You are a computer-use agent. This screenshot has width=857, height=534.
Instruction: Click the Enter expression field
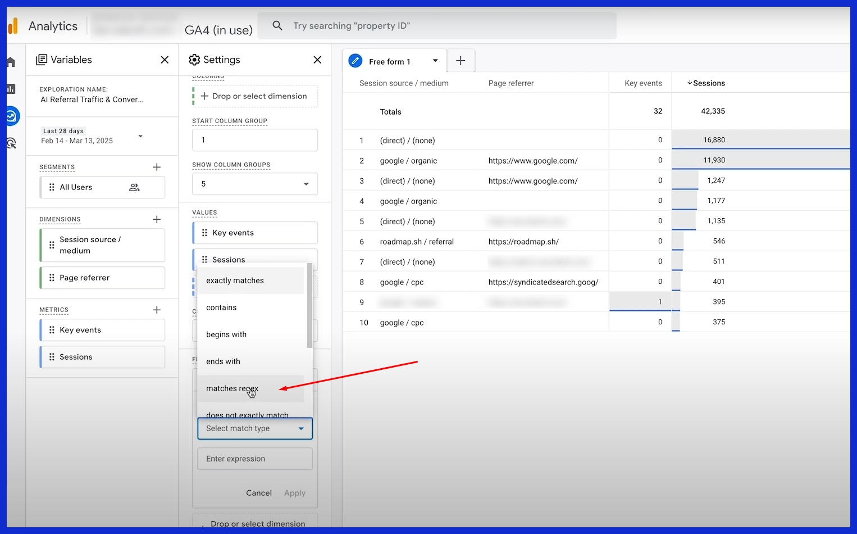point(255,459)
